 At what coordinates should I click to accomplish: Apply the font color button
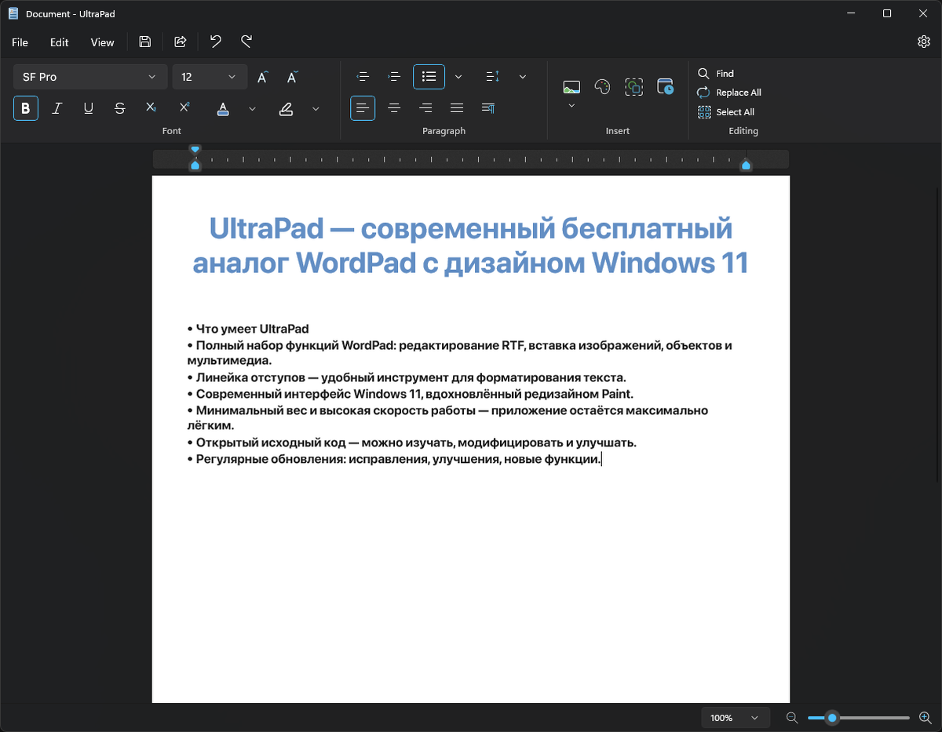223,108
